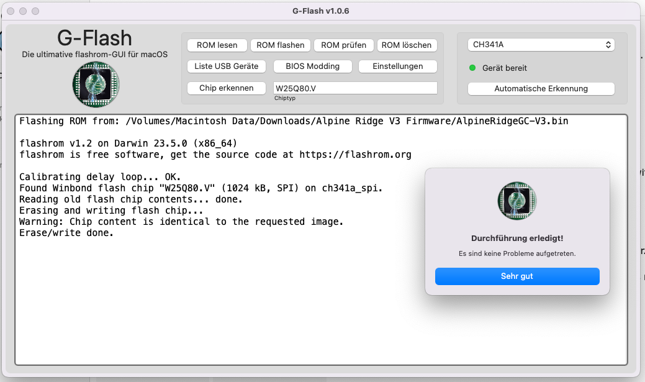
Task: Select the 'Flashing ROM from:' path line
Action: tap(294, 121)
